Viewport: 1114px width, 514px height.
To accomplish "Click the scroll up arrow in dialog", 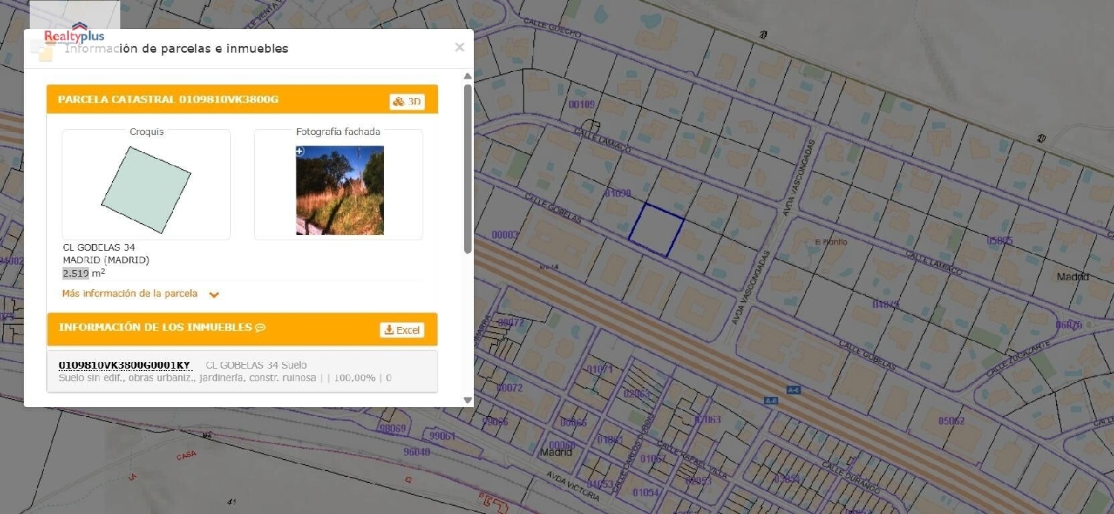I will coord(468,76).
